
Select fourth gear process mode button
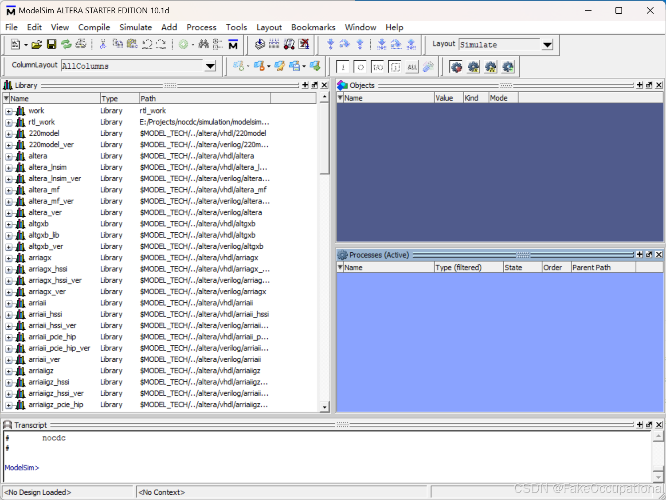click(508, 67)
